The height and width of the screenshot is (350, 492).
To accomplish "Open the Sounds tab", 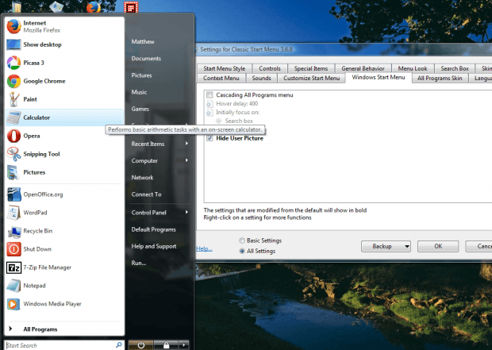I will click(x=261, y=78).
